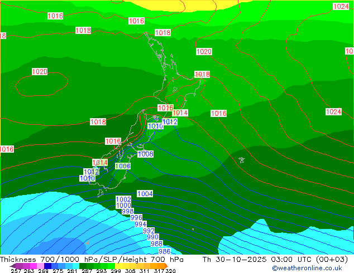Click the legend value 293
This screenshot has width=354, height=273.
pos(102,271)
